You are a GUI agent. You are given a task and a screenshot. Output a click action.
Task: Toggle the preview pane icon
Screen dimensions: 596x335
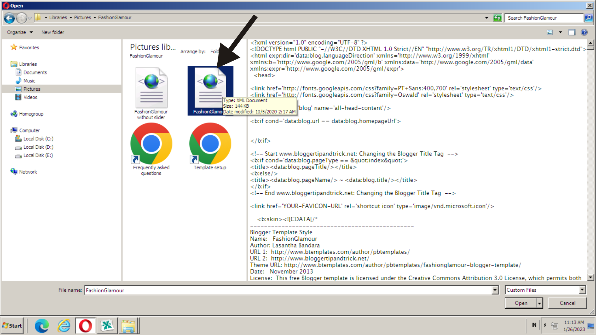572,32
